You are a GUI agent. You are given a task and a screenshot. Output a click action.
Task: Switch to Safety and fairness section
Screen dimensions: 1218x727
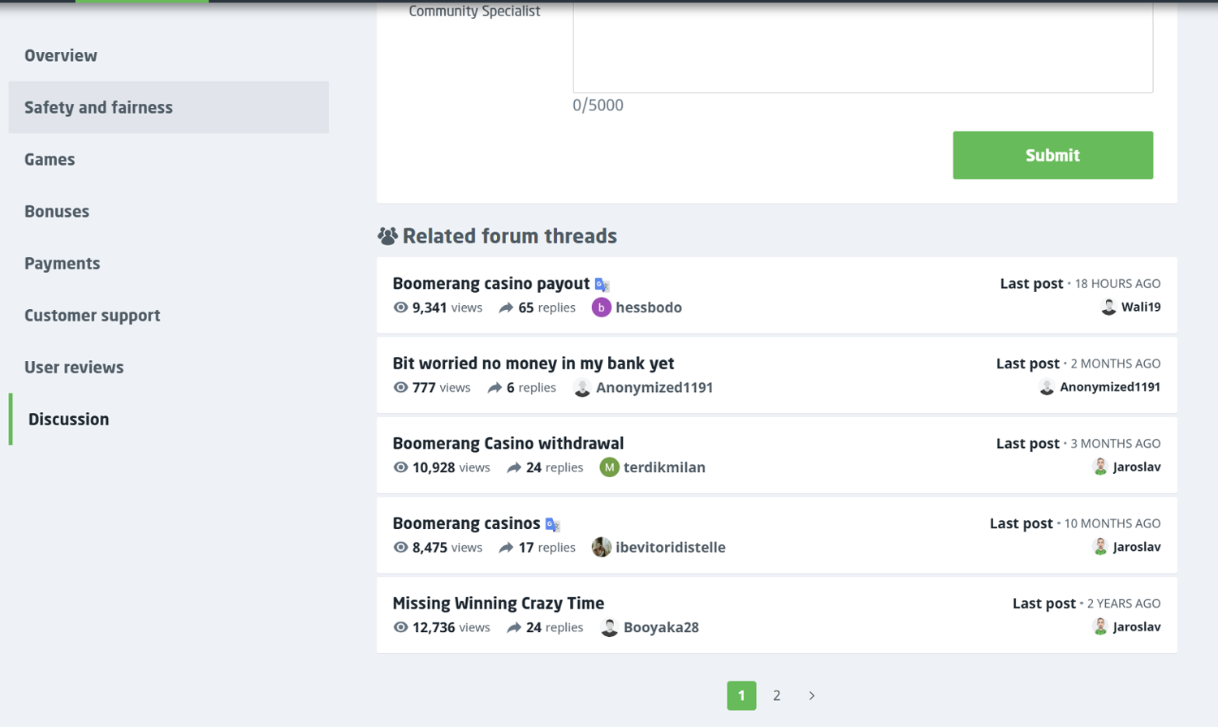169,107
